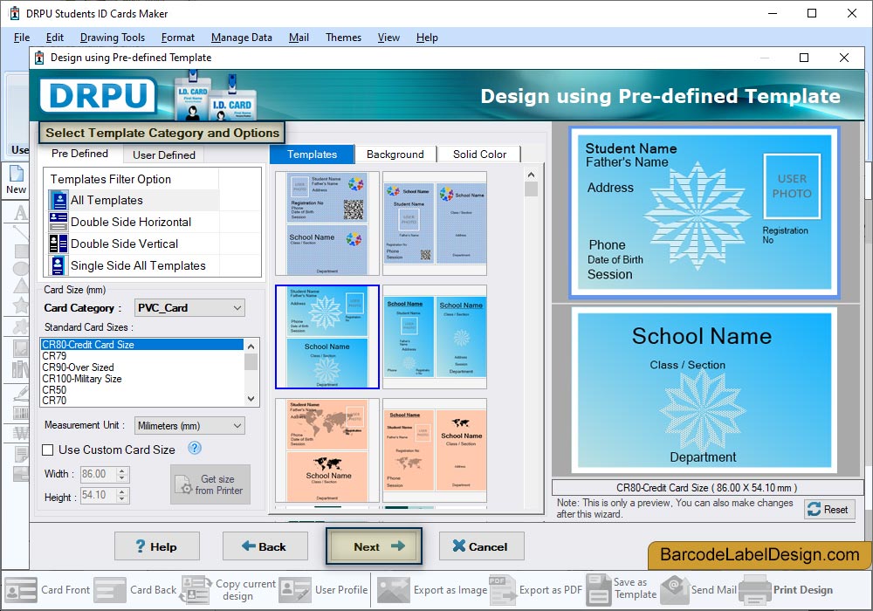This screenshot has height=611, width=873.
Task: Select the blue vertical School Name template
Action: tap(435, 337)
